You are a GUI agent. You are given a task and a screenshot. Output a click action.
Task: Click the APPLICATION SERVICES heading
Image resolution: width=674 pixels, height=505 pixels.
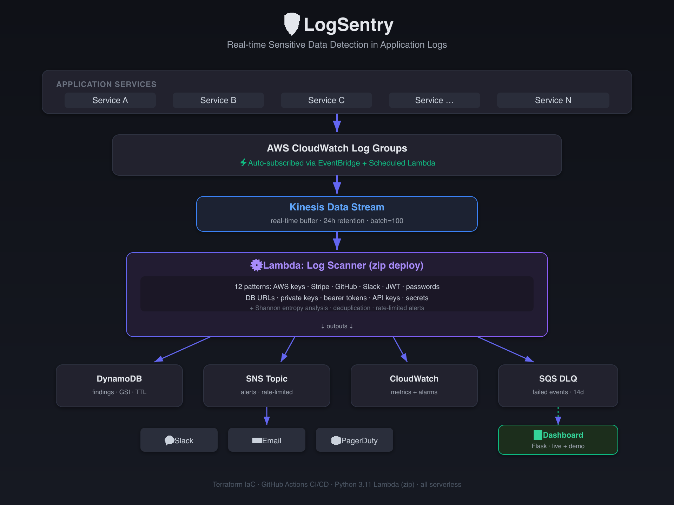(106, 84)
